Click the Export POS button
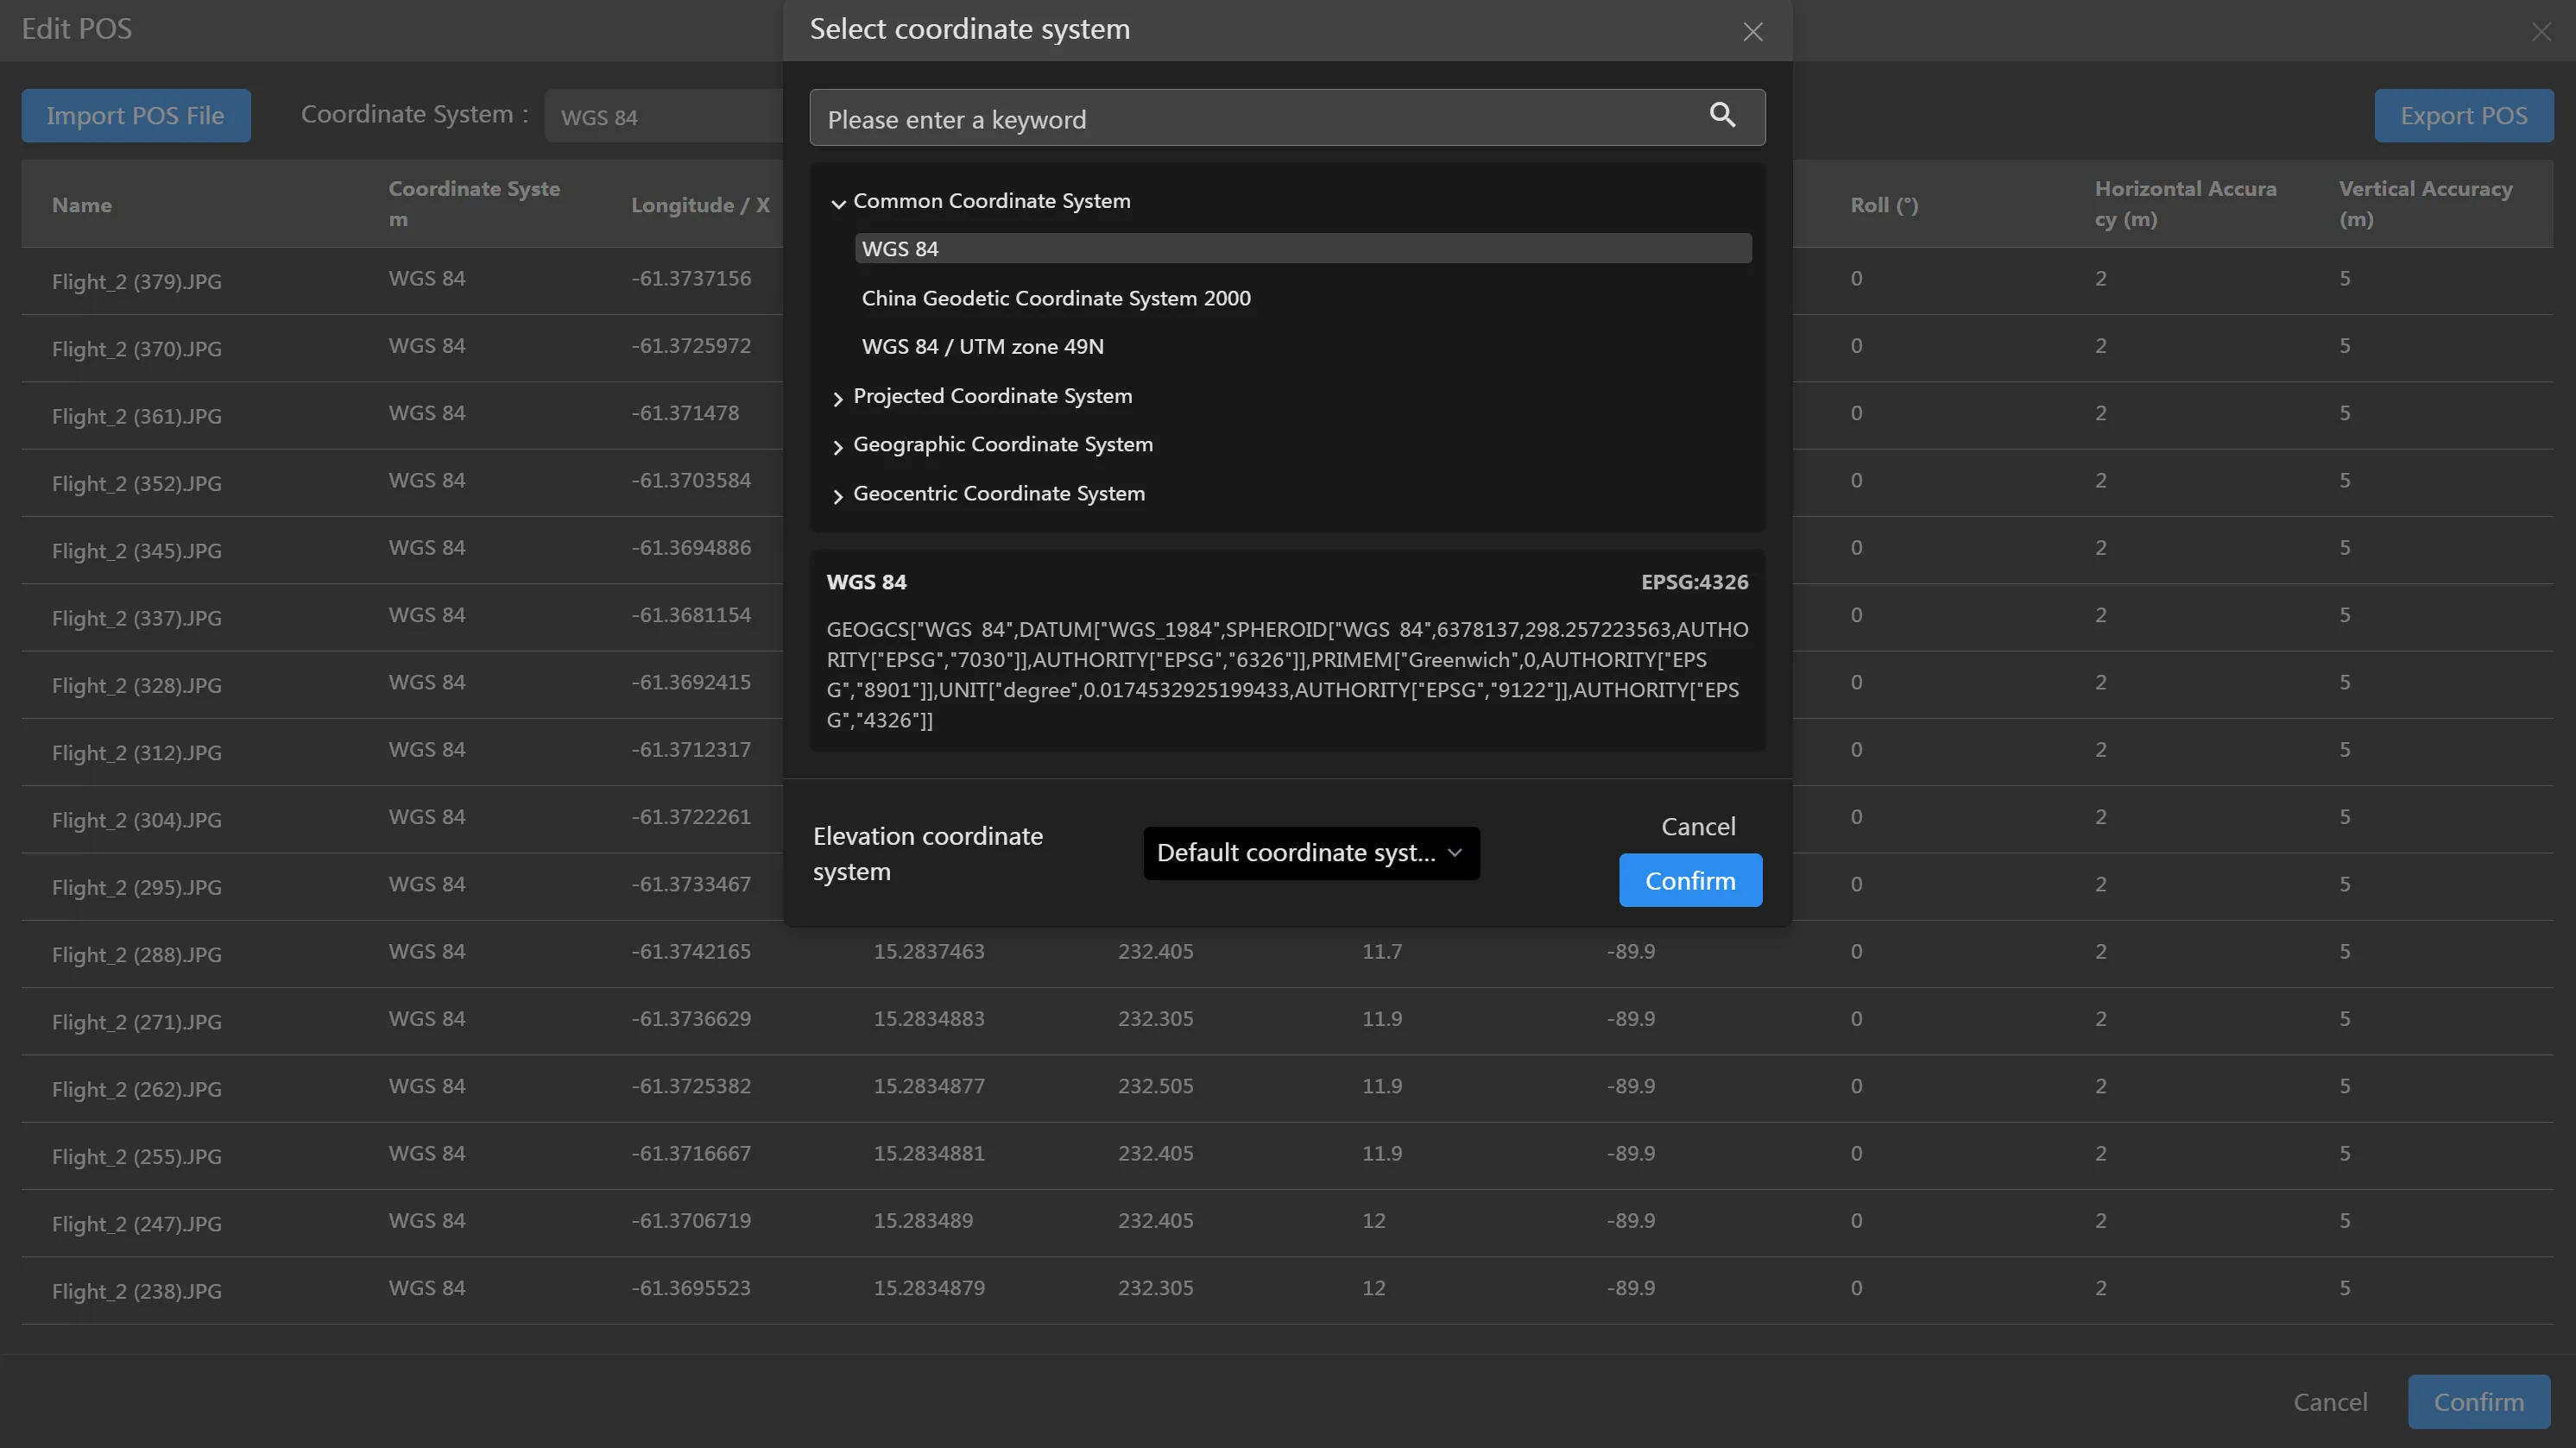Viewport: 2576px width, 1448px height. (x=2463, y=116)
